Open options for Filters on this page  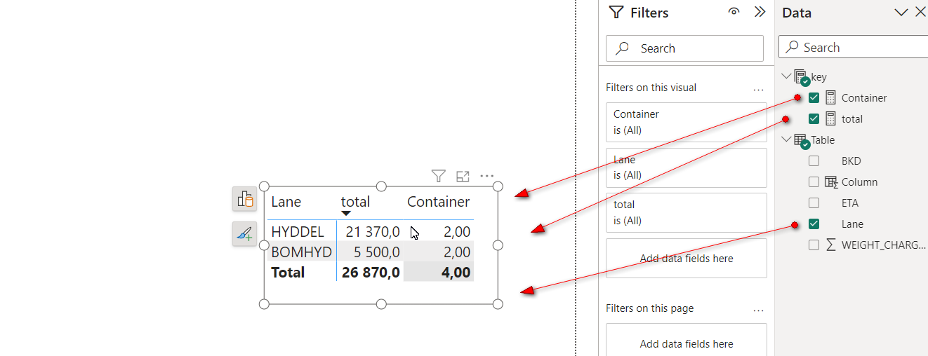pos(758,310)
